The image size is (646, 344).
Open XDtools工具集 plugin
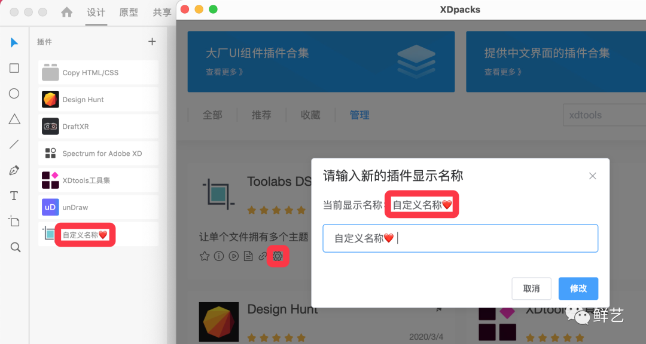tap(99, 180)
